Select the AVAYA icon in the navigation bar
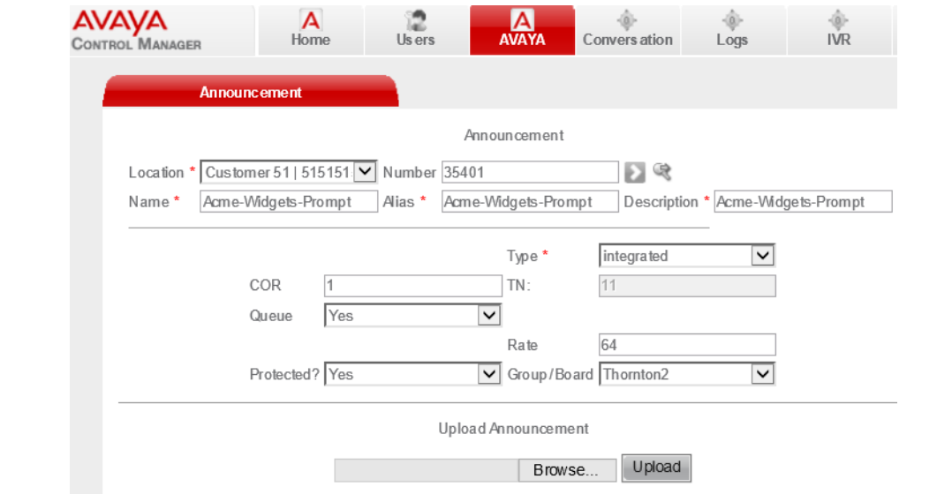The width and height of the screenshot is (952, 494). point(521,20)
